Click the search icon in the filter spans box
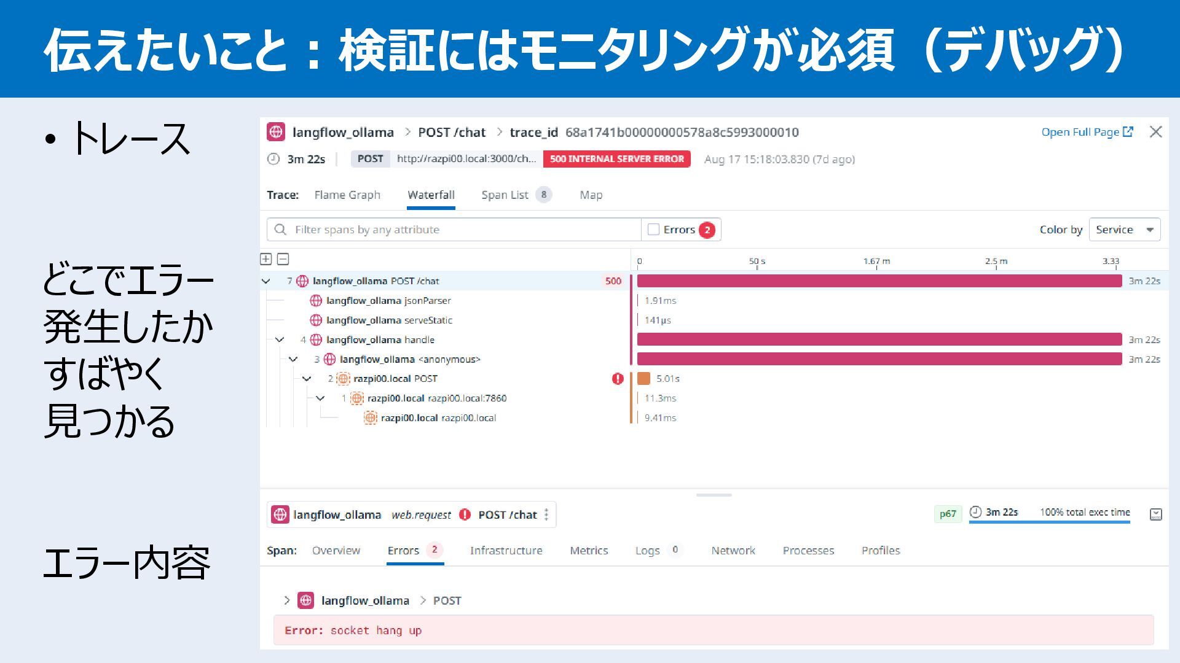 pyautogui.click(x=281, y=230)
